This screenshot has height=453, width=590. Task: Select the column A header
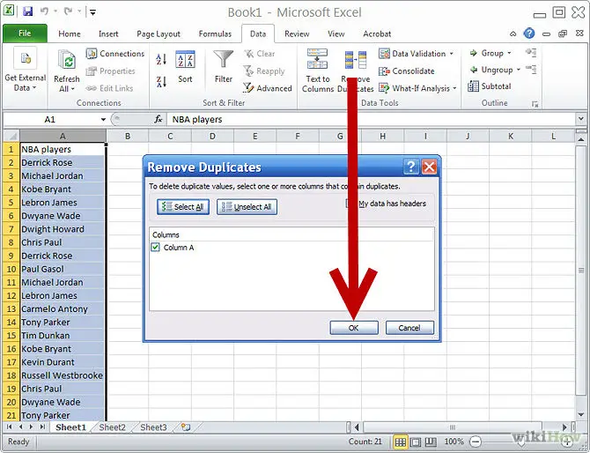tap(63, 136)
